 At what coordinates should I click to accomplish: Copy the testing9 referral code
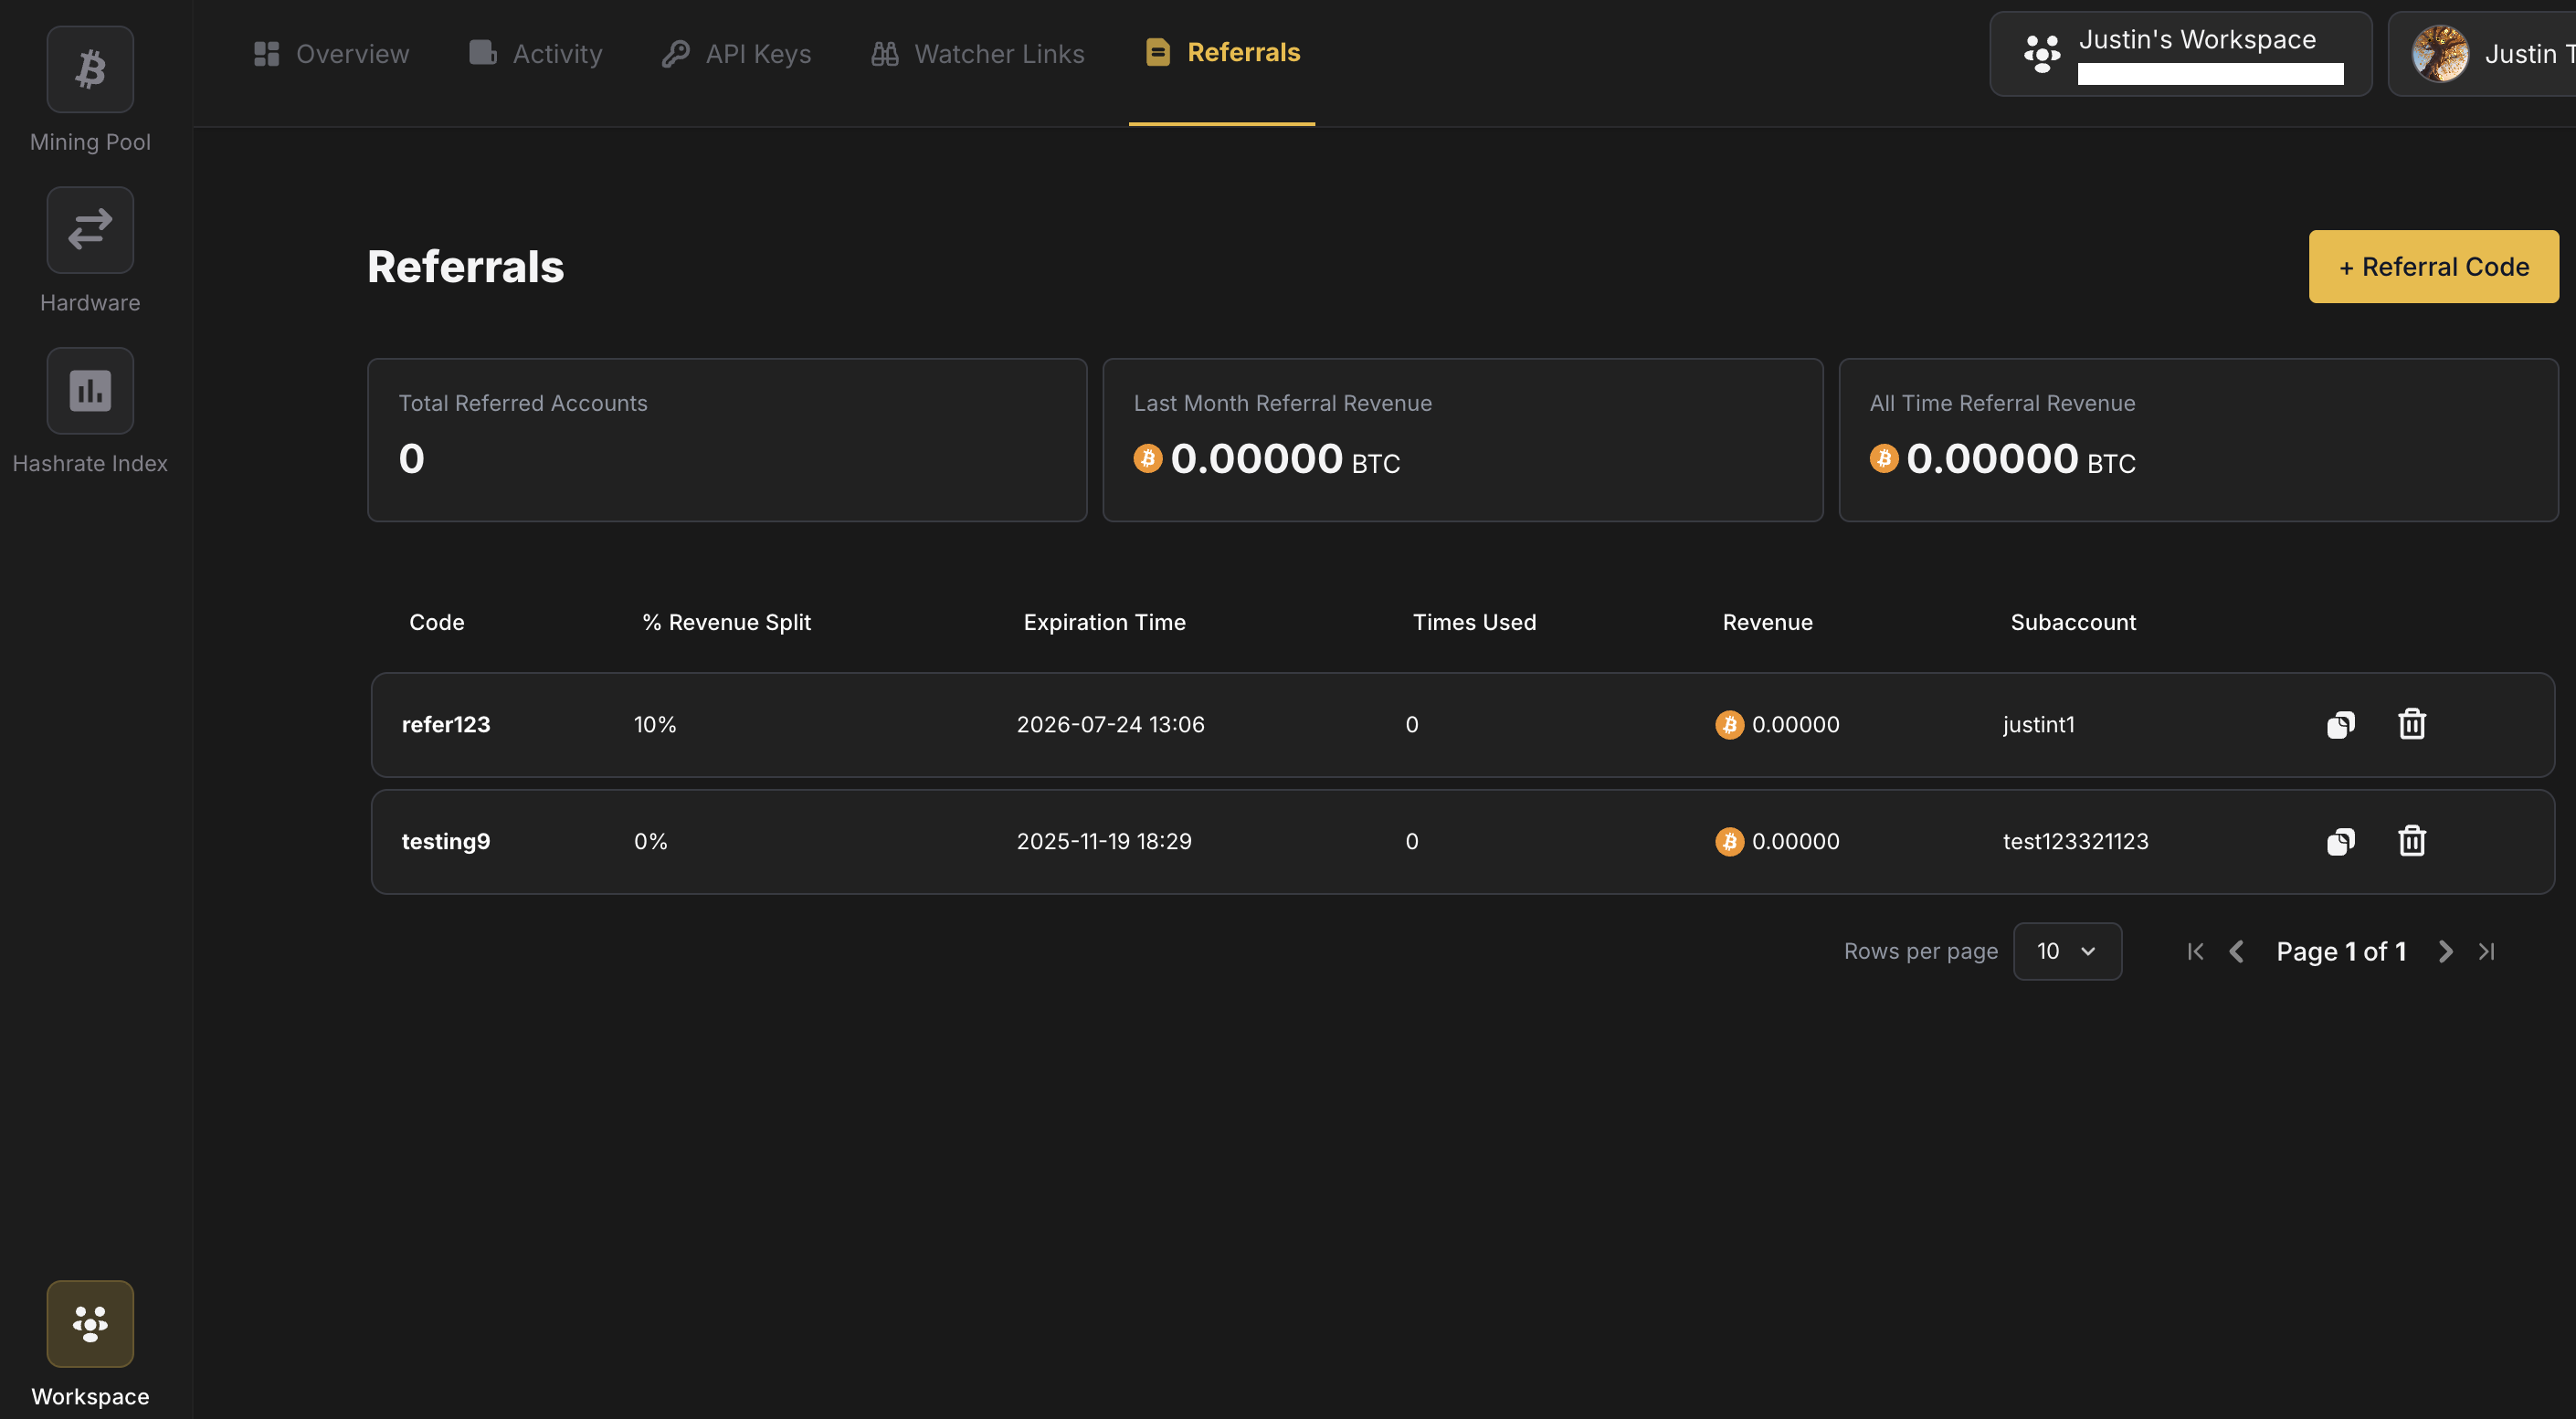tap(2341, 841)
